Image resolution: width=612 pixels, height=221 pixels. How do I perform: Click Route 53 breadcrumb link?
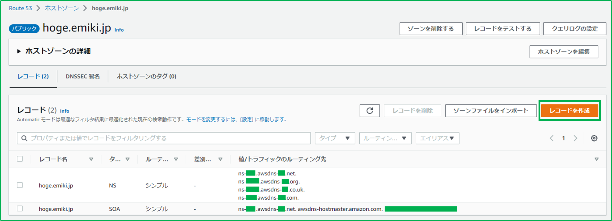[20, 8]
